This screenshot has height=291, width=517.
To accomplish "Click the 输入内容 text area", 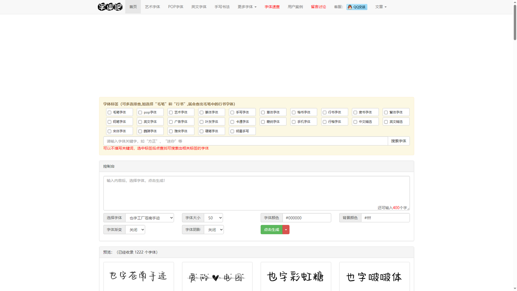I will (256, 193).
